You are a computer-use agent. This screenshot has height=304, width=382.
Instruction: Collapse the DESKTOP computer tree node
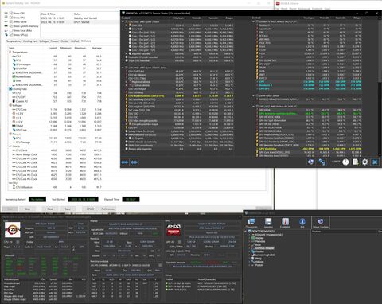coord(246,232)
